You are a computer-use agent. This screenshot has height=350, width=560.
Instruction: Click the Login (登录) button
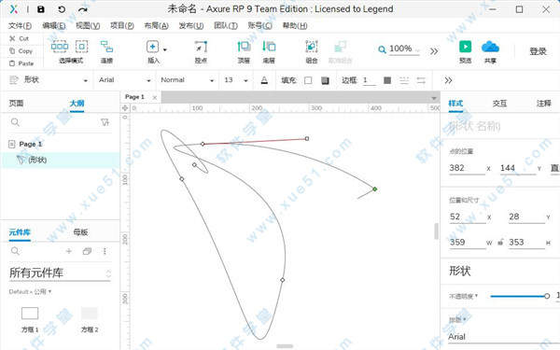[x=538, y=51]
